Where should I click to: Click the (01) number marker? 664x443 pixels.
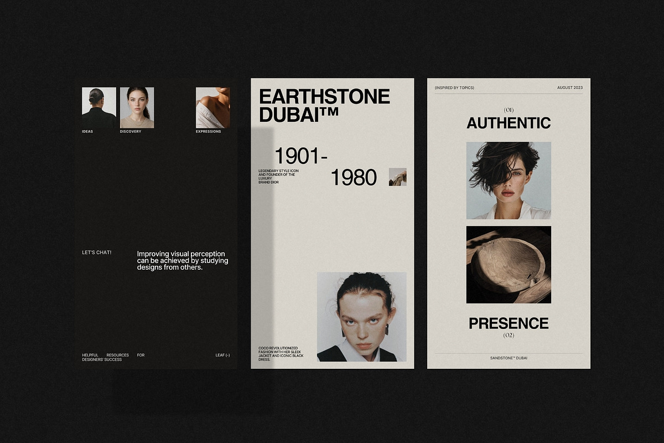509,110
